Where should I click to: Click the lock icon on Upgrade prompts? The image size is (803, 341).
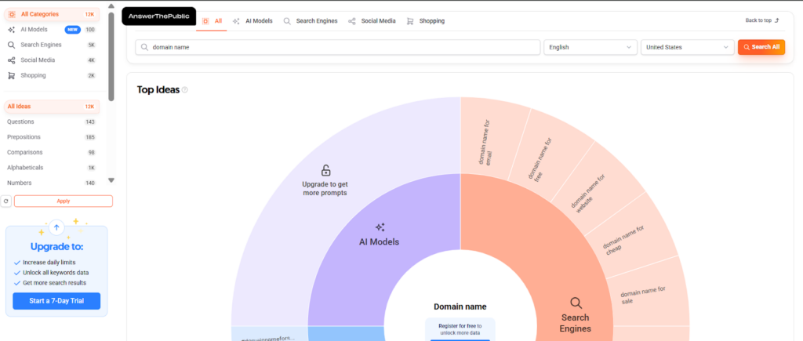[x=326, y=170]
